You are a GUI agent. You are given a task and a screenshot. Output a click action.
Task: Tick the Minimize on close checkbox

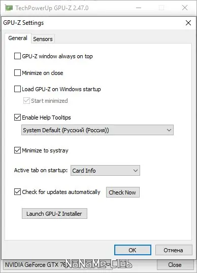click(17, 73)
